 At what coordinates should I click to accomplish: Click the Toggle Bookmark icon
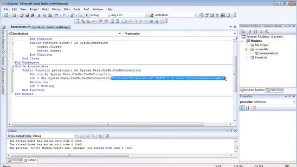(x=124, y=21)
